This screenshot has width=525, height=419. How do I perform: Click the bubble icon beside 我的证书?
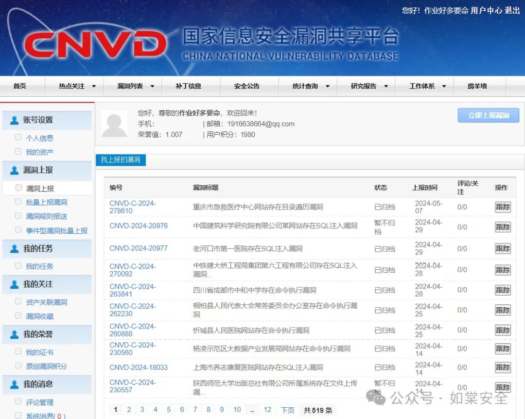18,352
